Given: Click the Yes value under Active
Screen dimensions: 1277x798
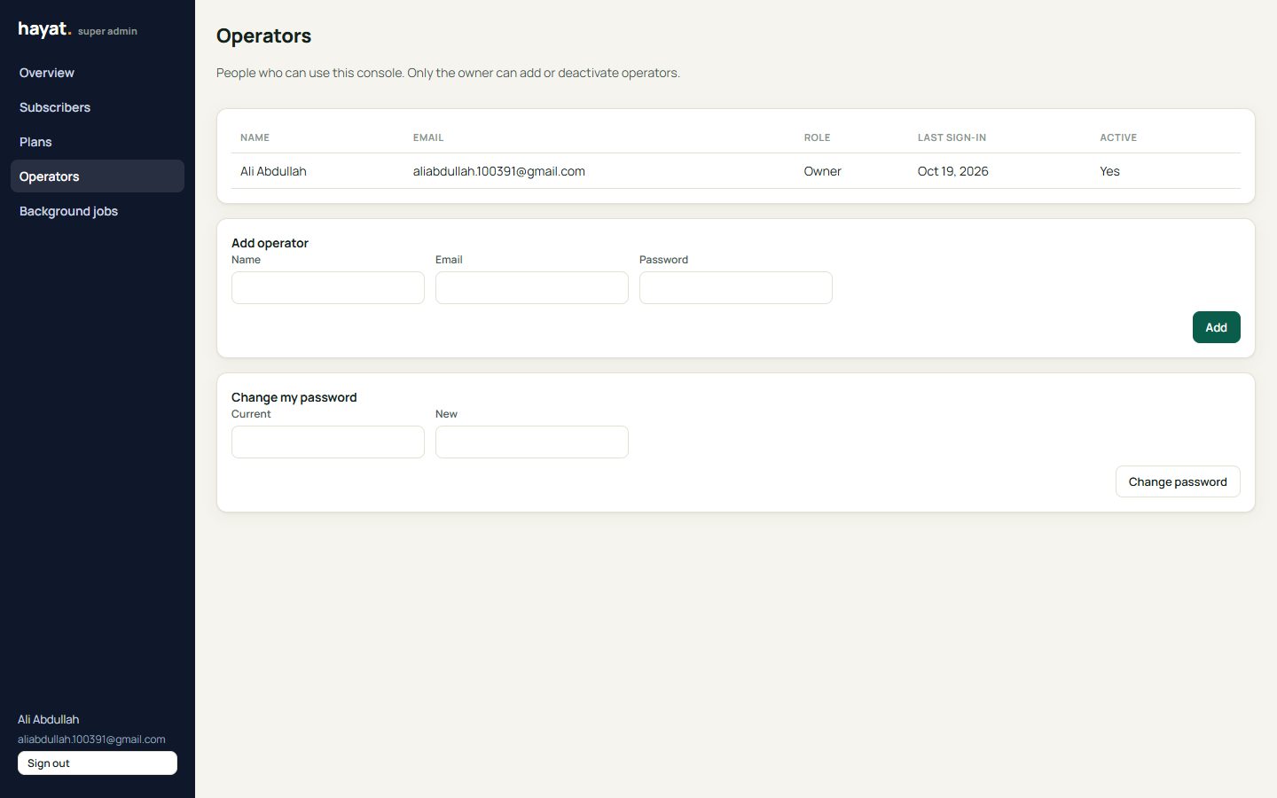Looking at the screenshot, I should pyautogui.click(x=1110, y=171).
